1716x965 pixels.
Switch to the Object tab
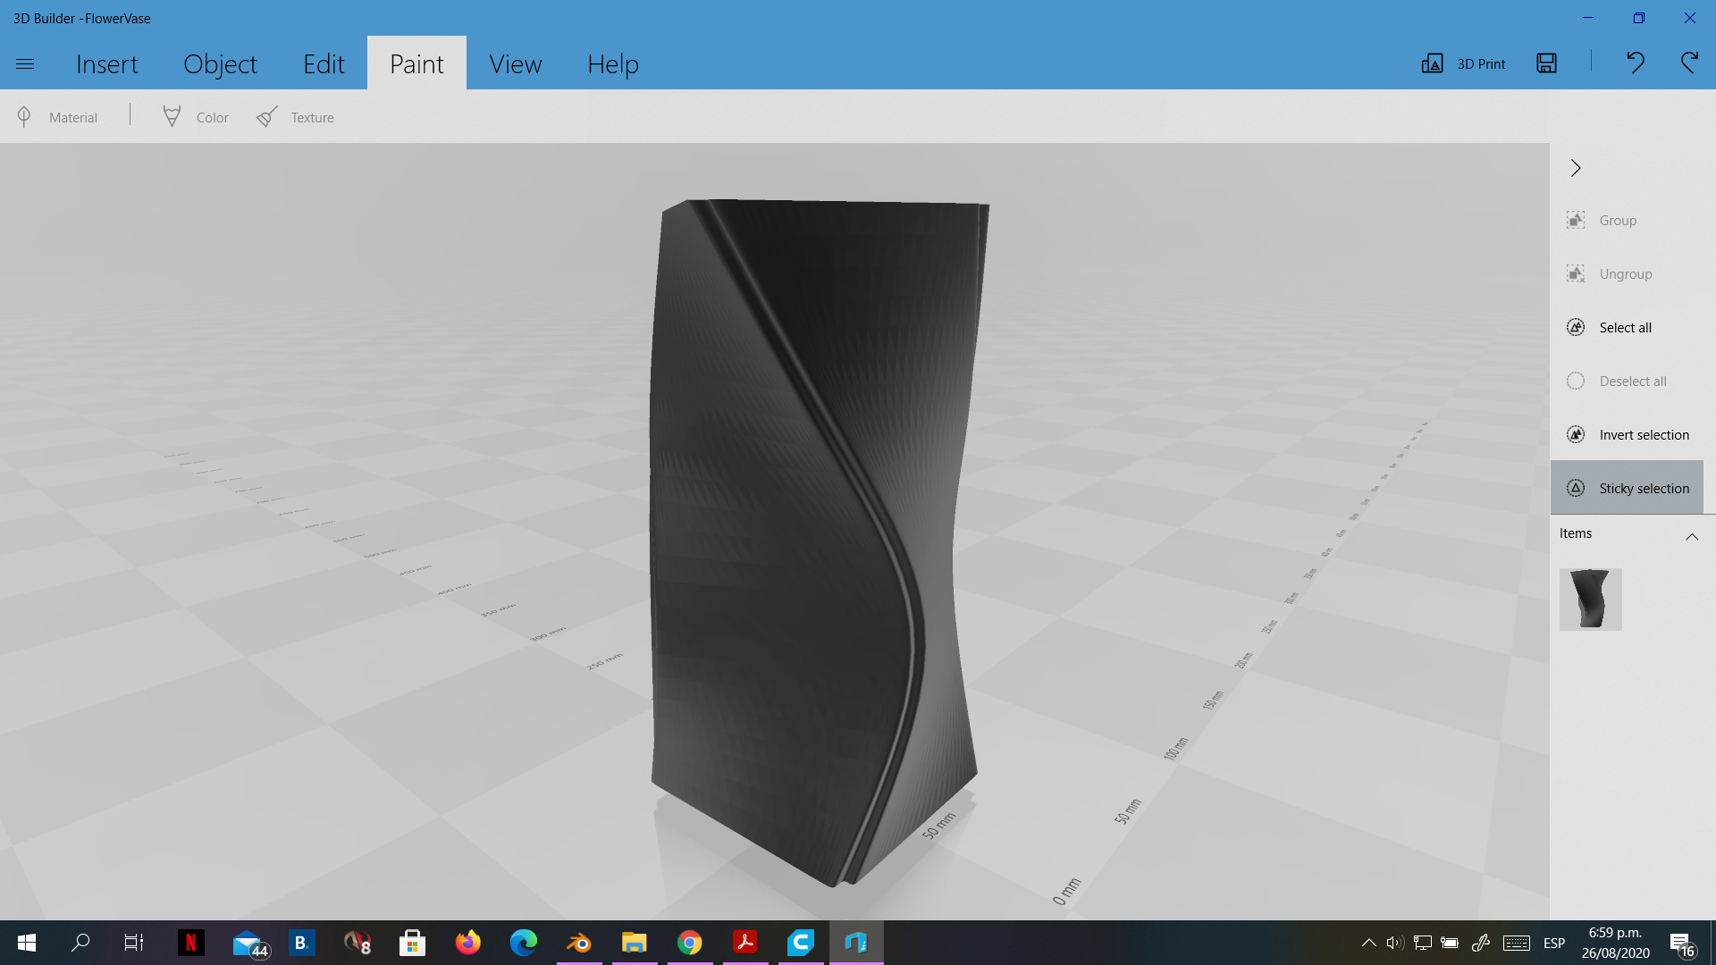click(x=220, y=63)
